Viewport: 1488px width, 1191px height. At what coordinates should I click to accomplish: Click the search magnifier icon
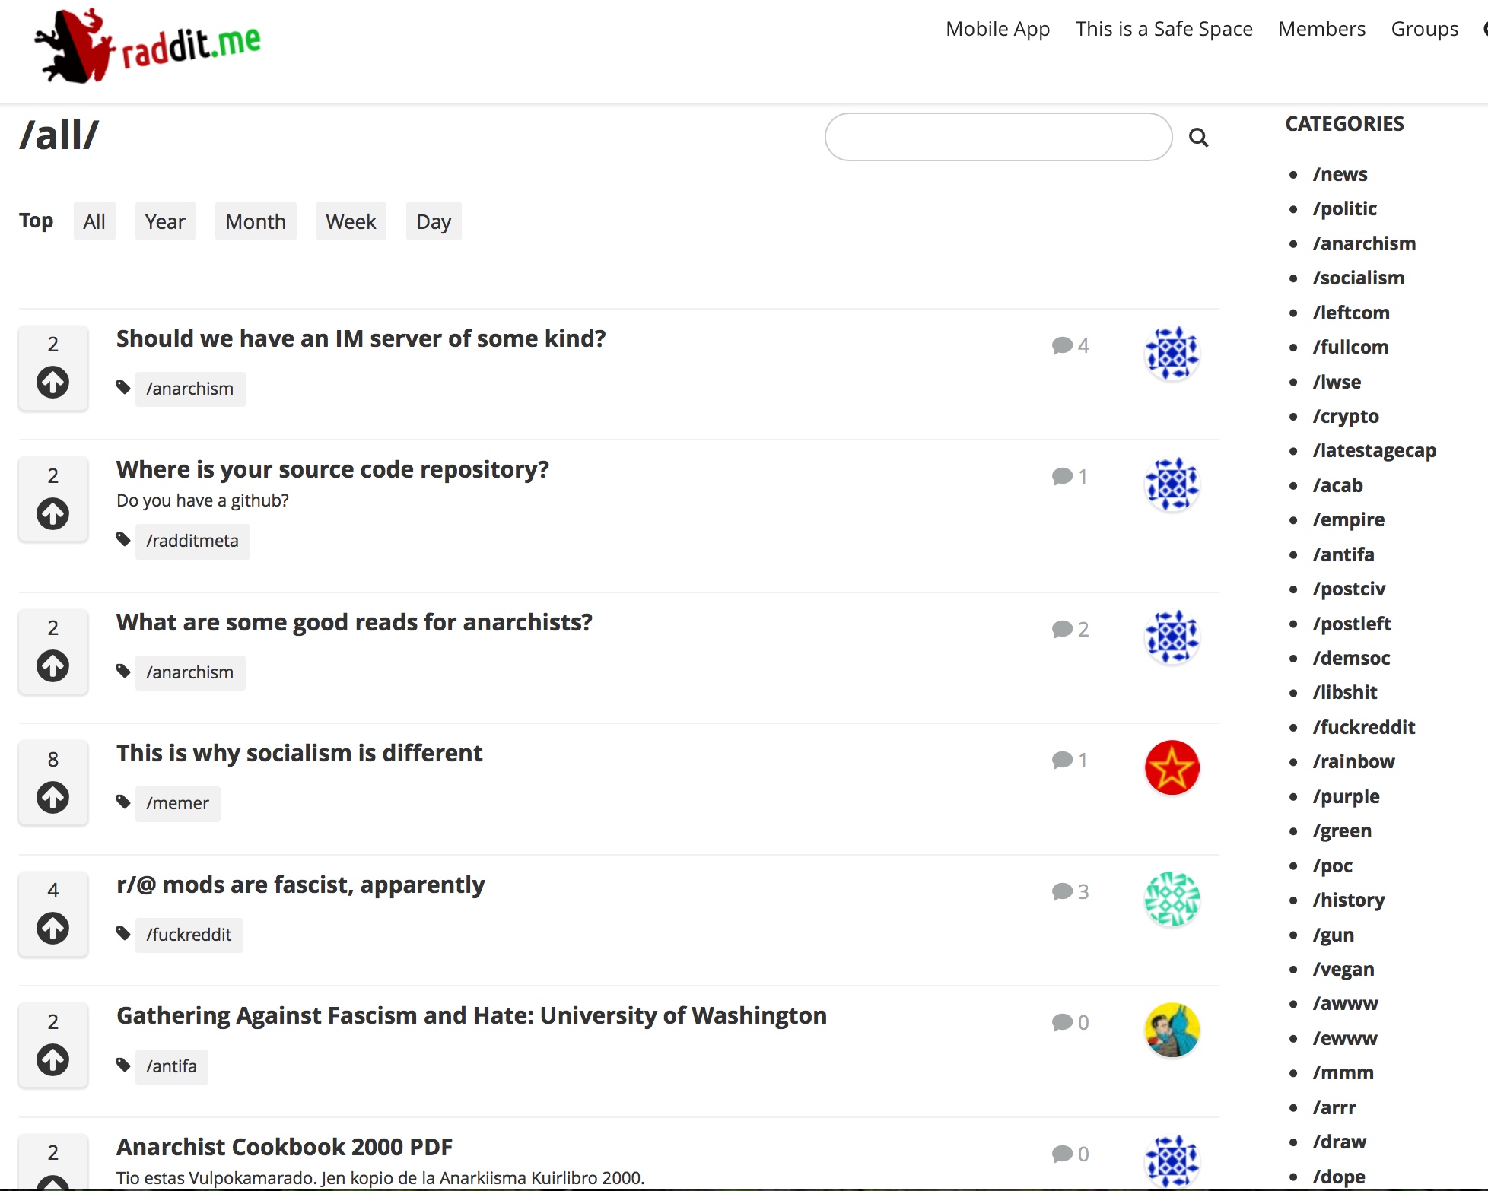(x=1199, y=138)
